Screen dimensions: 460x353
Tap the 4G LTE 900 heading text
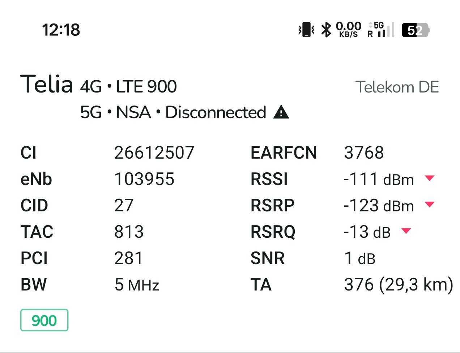(x=128, y=87)
